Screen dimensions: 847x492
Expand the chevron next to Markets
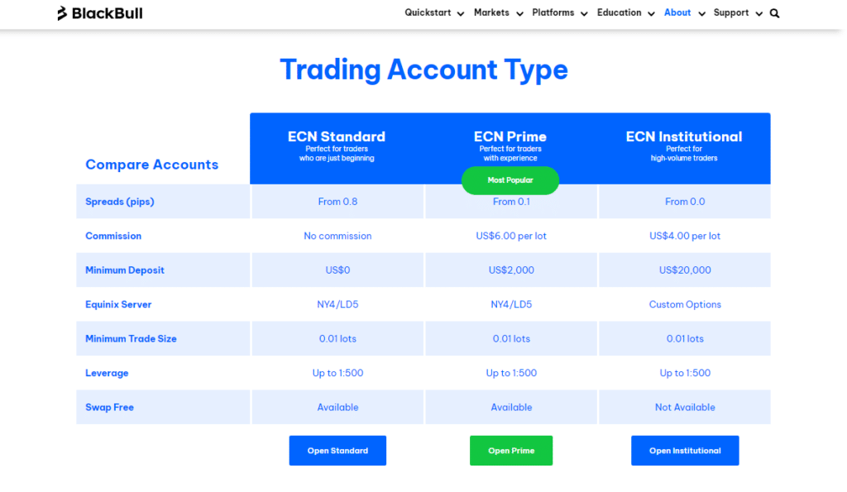click(519, 14)
